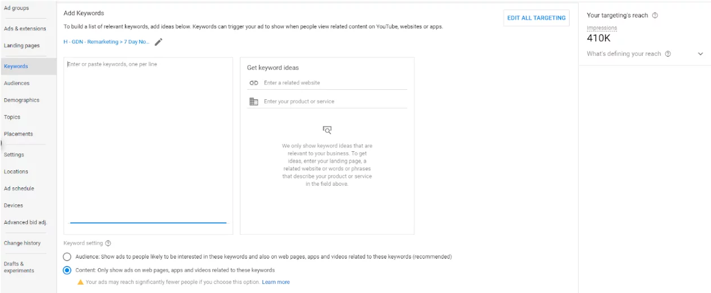
Task: Click the pencil edit icon beside ad group name
Action: tap(159, 42)
